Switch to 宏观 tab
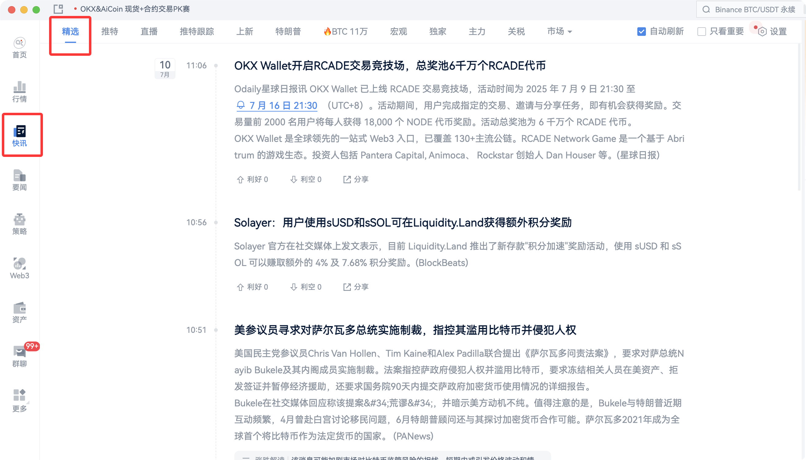 pyautogui.click(x=398, y=32)
